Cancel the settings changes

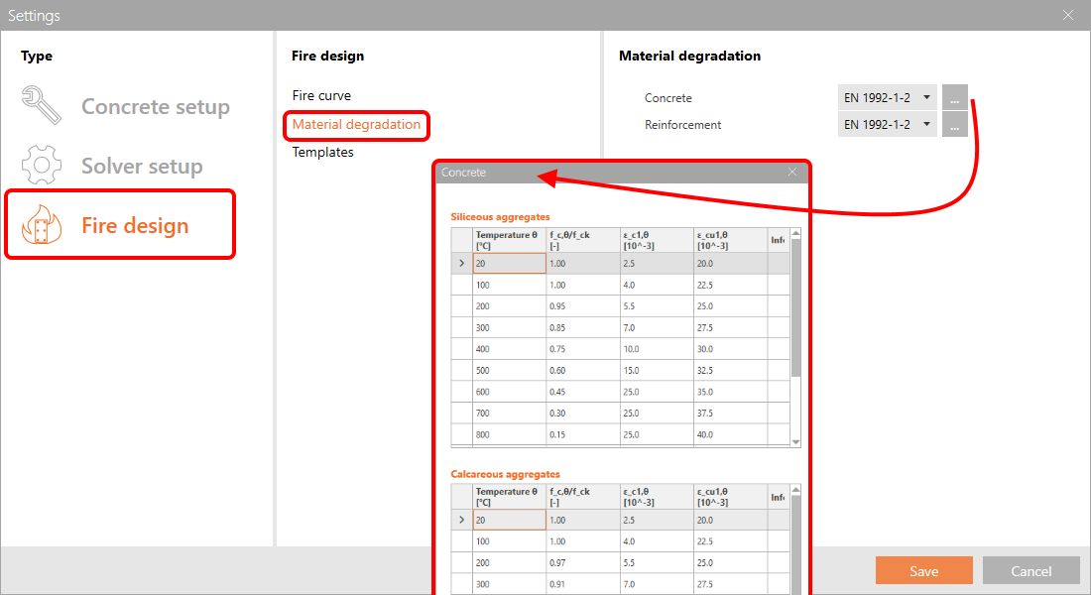click(x=1030, y=570)
